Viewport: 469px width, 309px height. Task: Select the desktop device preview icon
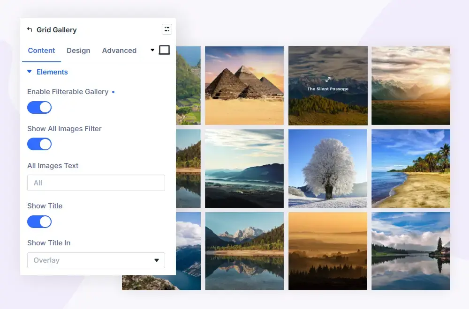[164, 50]
